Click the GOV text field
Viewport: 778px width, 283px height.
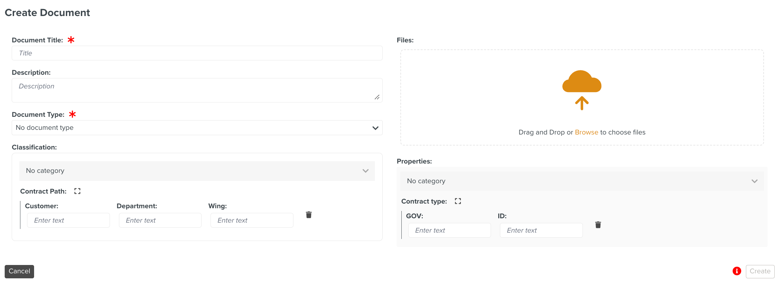449,231
